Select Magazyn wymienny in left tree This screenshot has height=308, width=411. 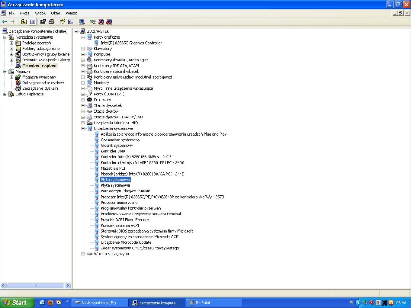39,77
